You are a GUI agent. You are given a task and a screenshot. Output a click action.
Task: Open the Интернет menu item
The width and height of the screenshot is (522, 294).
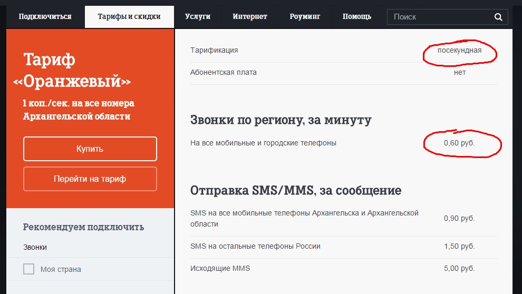click(250, 17)
